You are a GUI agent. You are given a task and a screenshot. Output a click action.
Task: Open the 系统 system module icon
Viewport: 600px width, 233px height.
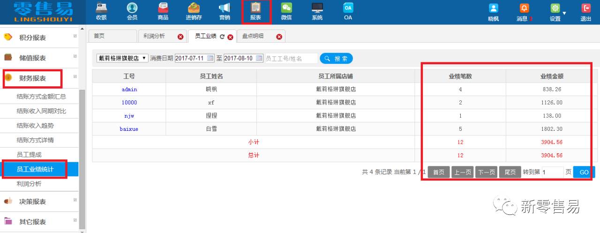coord(317,12)
